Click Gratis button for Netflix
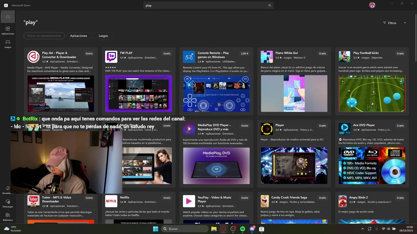 [x=167, y=198]
